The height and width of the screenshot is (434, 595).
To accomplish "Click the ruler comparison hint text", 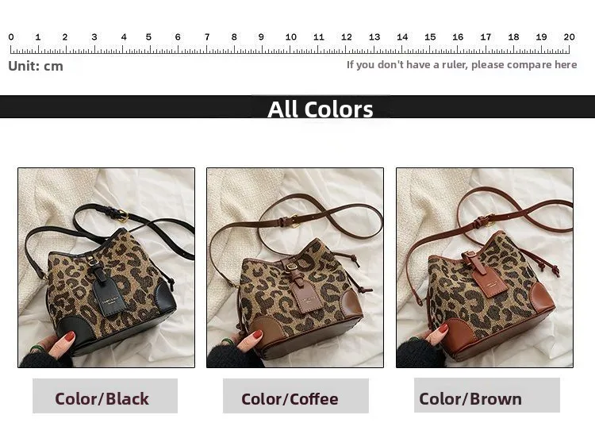I will tap(462, 65).
